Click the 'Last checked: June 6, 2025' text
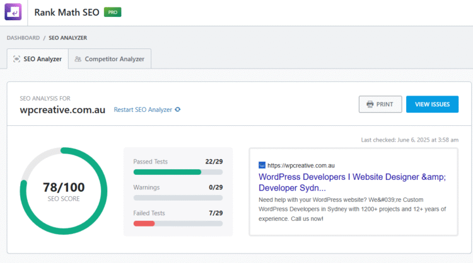 point(410,140)
